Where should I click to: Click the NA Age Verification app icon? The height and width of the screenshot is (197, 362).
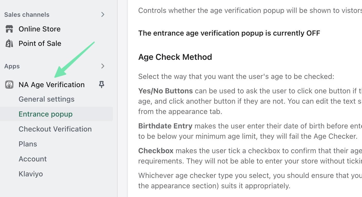(9, 85)
